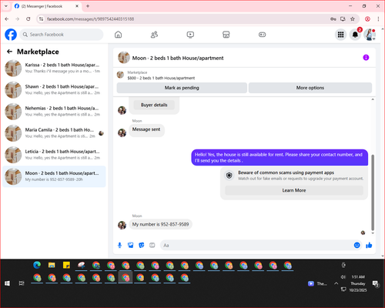Open Maria Camila conversation in list
385x308 pixels.
tap(54, 133)
